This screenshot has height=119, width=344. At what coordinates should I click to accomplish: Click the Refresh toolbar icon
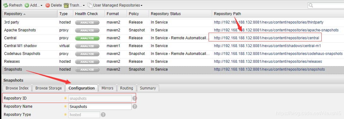pos(5,5)
